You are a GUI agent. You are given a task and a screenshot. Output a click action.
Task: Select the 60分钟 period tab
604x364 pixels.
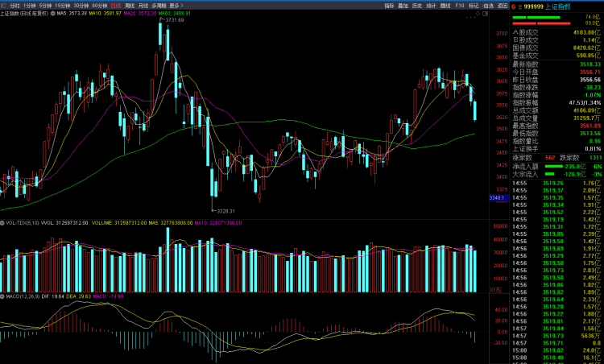[100, 6]
